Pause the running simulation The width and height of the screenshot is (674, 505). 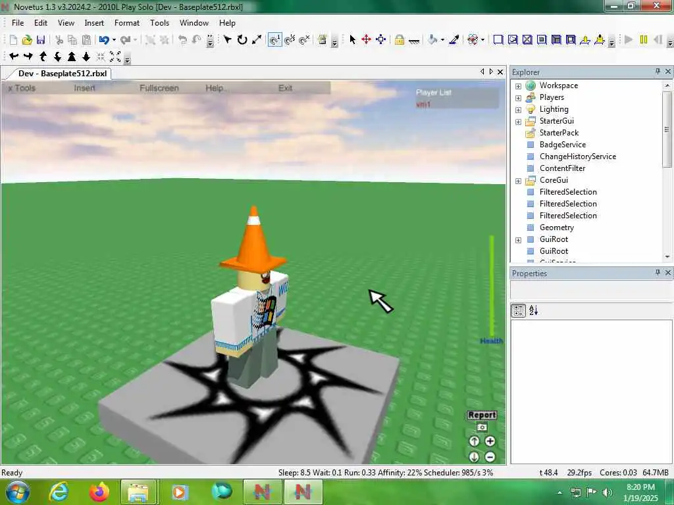click(x=644, y=40)
